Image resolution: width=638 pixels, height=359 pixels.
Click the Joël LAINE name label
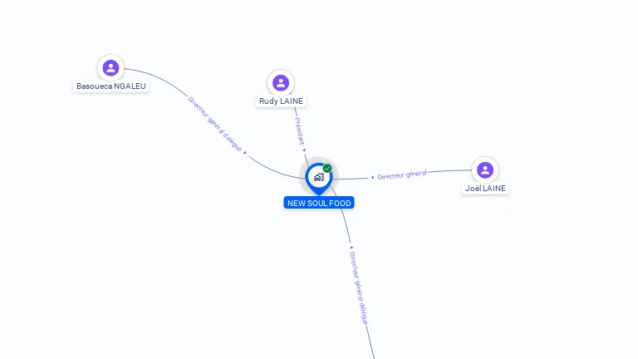[x=485, y=189]
